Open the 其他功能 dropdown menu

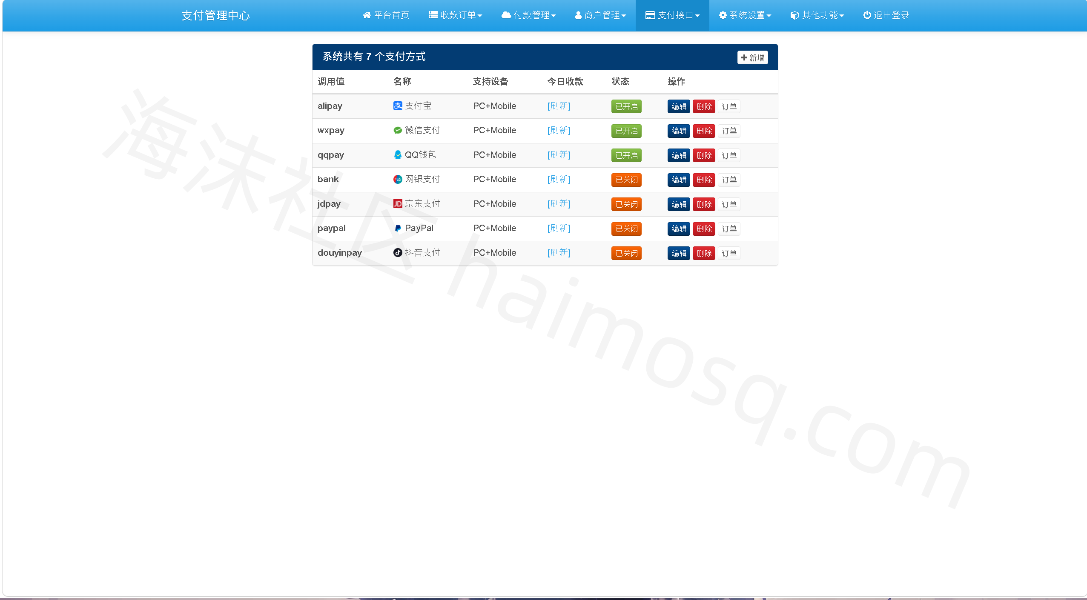pos(817,15)
